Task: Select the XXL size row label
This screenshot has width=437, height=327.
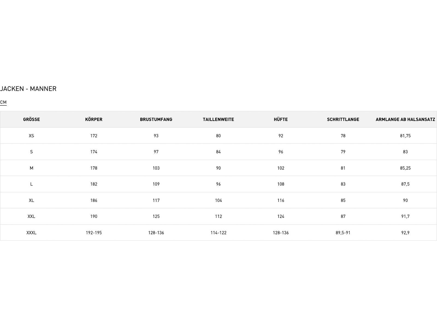Action: (x=31, y=216)
